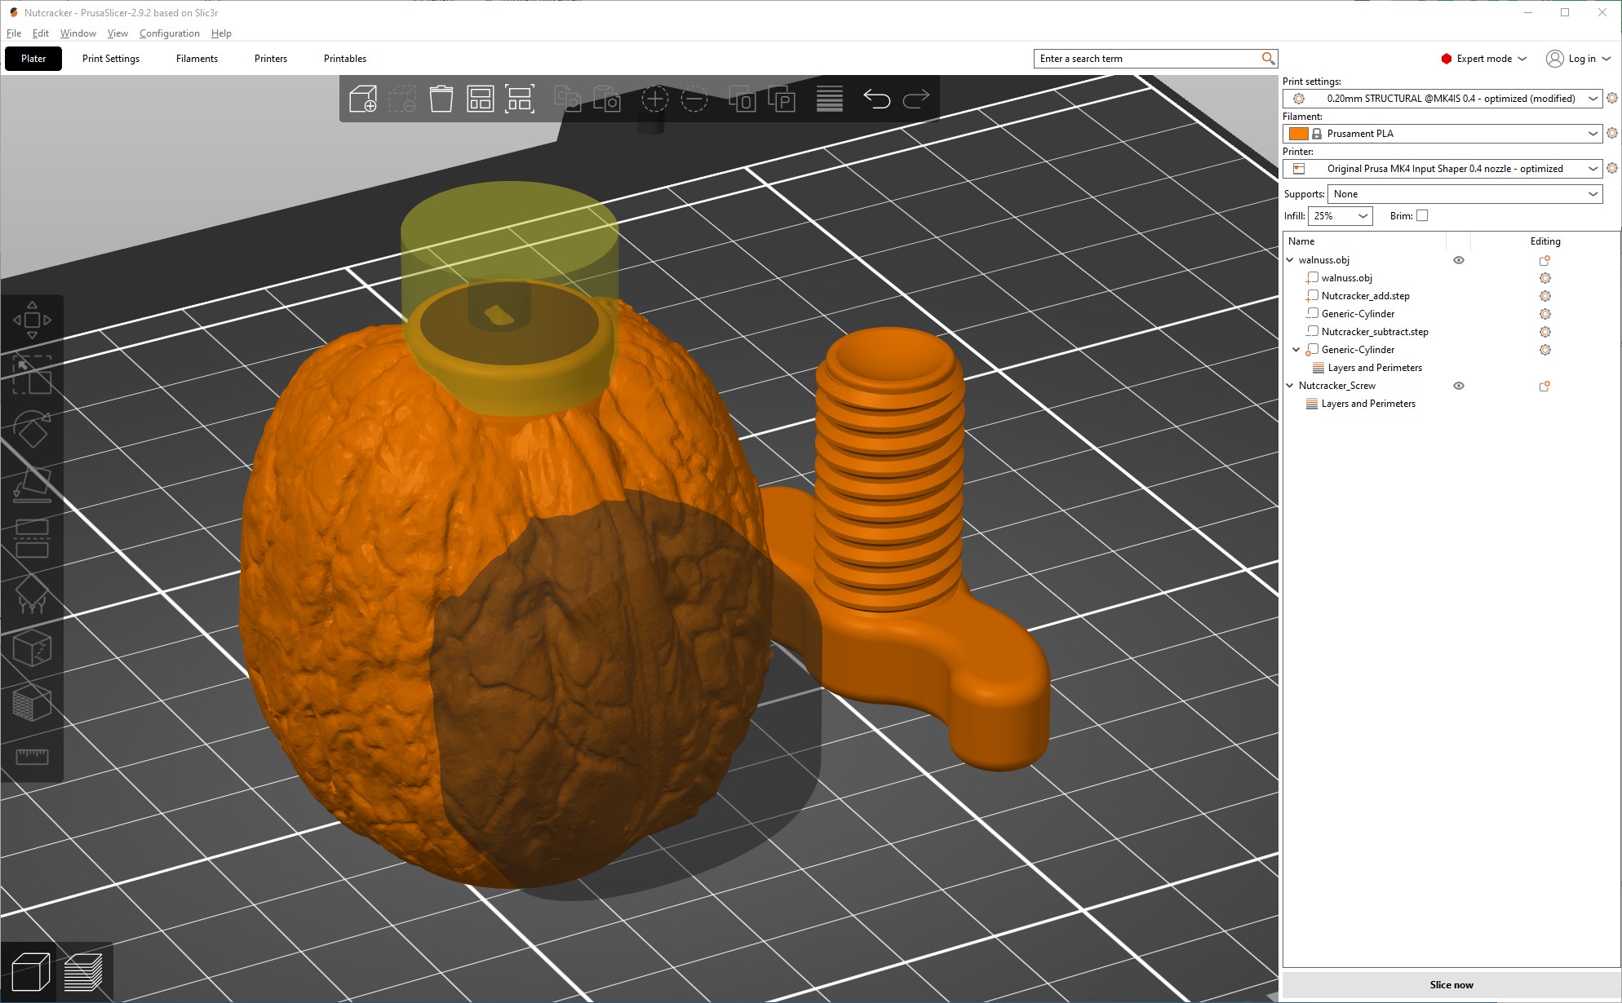Image resolution: width=1622 pixels, height=1003 pixels.
Task: Open the Measure ruler tool
Action: 32,757
